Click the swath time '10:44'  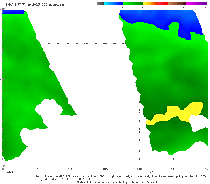(152, 172)
